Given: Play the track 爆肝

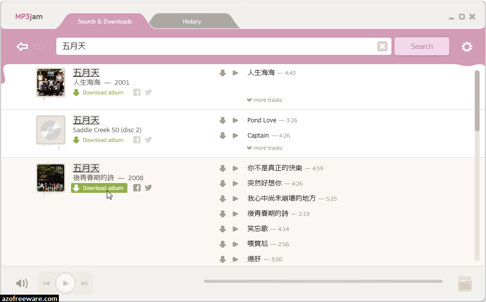Looking at the screenshot, I should tap(236, 259).
